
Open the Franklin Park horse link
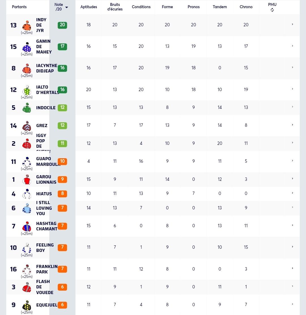pos(47,269)
